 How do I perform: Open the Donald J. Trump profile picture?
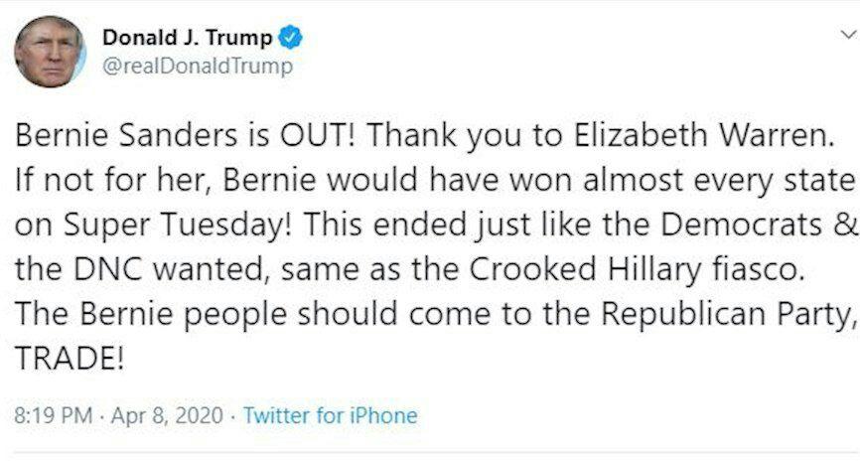click(x=50, y=52)
